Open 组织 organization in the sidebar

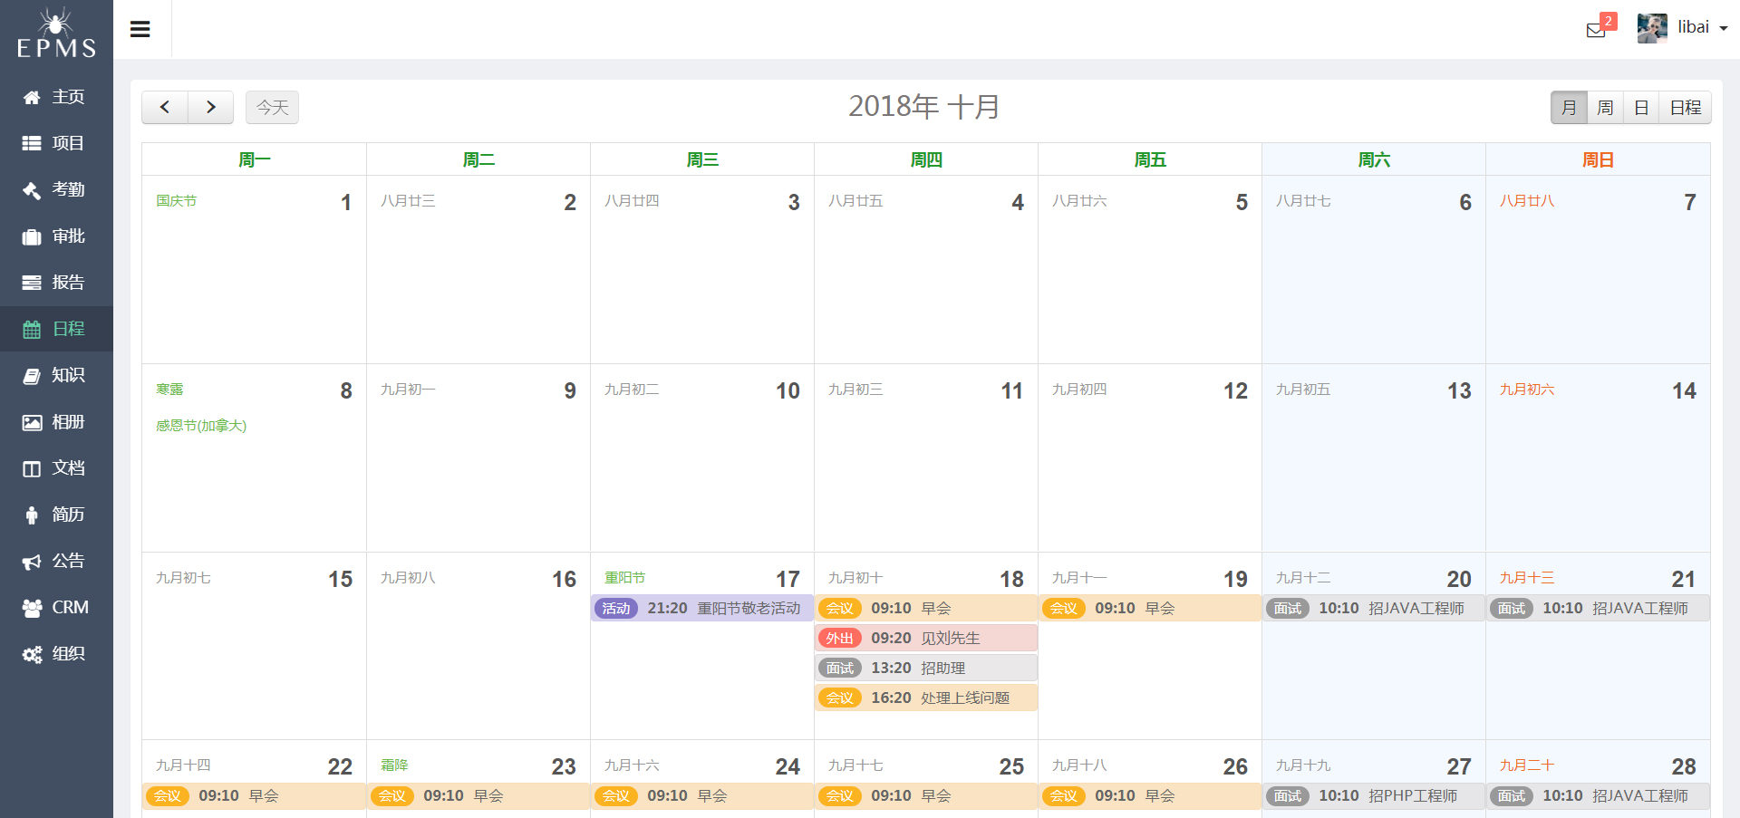(x=56, y=654)
